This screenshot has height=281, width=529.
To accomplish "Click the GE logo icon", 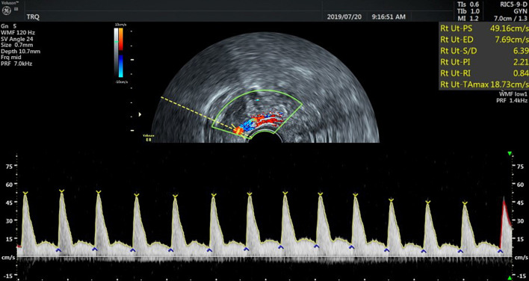I will coord(7,10).
